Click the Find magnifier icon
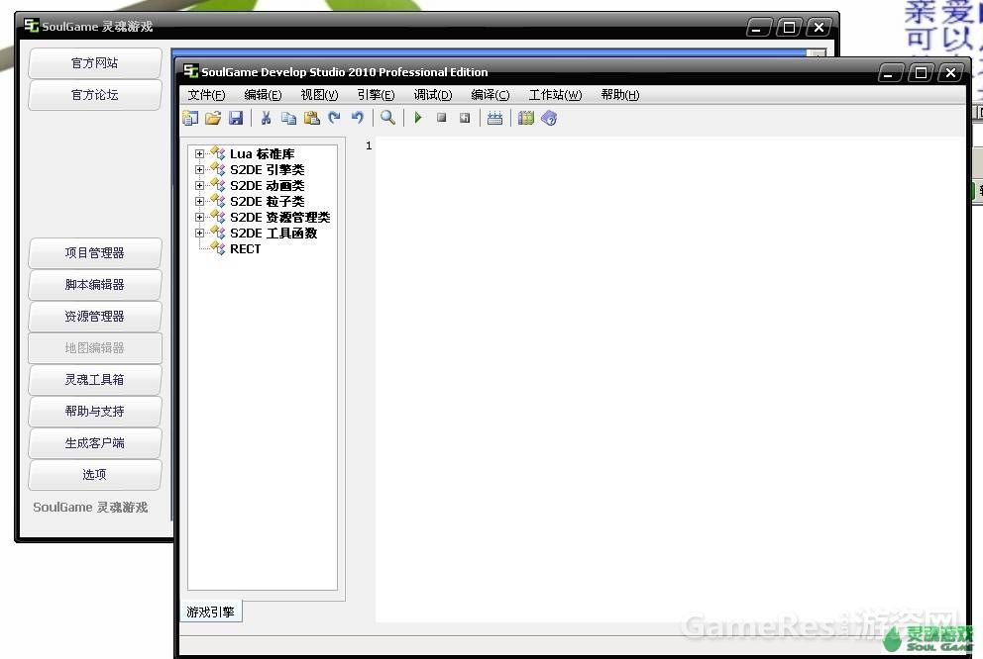 click(x=387, y=119)
